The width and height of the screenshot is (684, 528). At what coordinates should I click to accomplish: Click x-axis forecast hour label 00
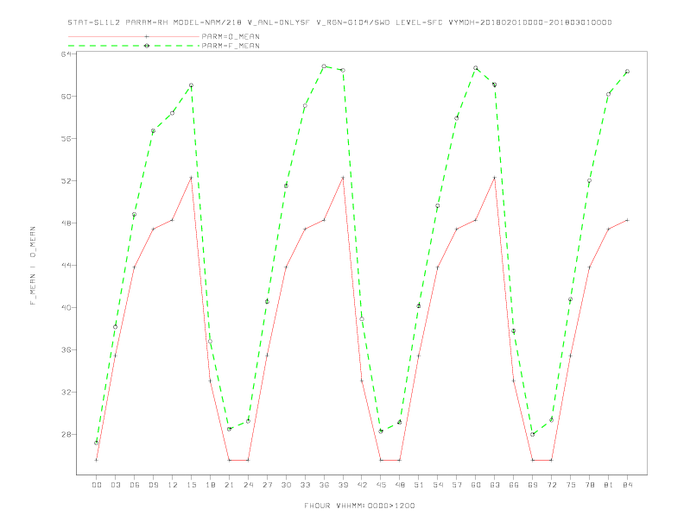pos(97,485)
